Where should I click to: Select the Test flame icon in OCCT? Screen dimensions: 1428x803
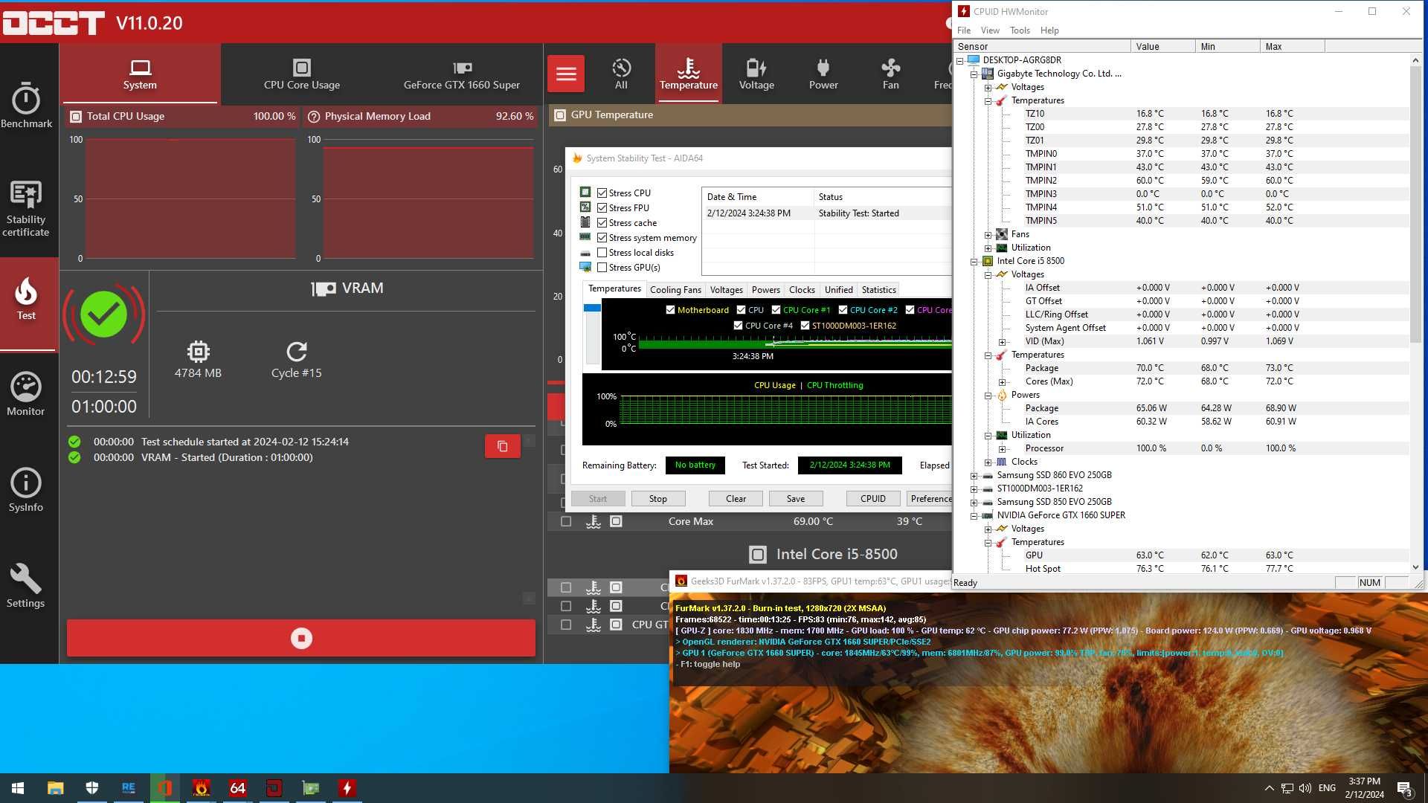point(27,299)
